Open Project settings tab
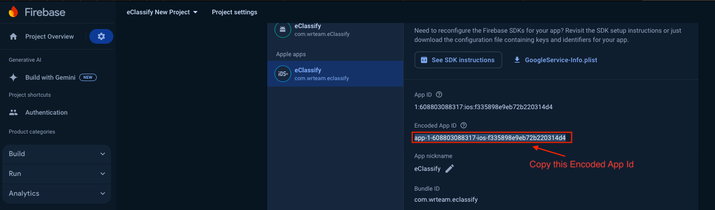The height and width of the screenshot is (210, 715). coord(234,12)
